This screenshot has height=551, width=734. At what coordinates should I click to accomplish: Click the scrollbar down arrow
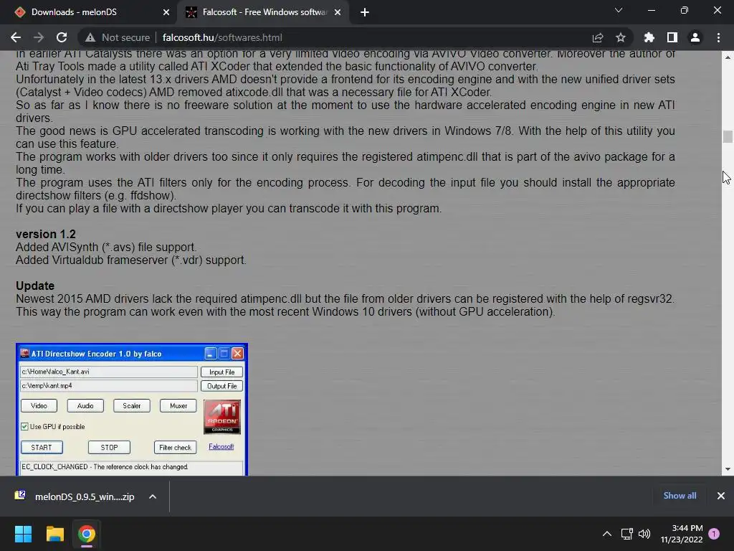tap(728, 469)
